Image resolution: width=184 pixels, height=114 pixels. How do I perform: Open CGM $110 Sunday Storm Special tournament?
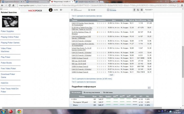coord(83,24)
